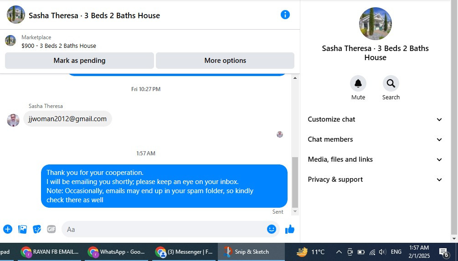The image size is (458, 261).
Task: Mute the conversation with bell icon
Action: [x=358, y=83]
